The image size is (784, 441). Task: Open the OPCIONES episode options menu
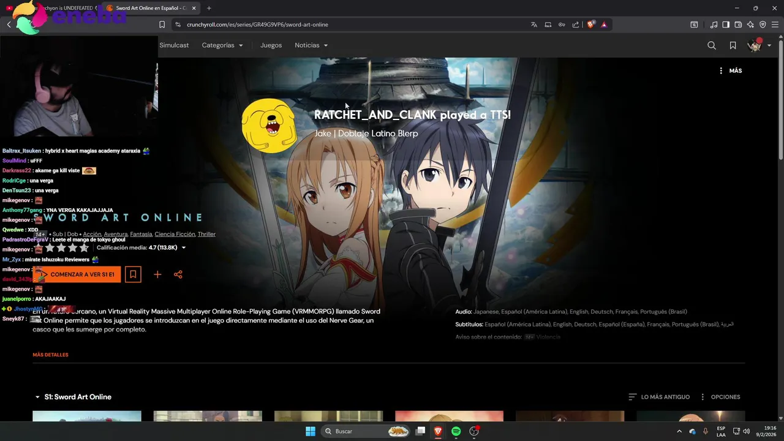(720, 397)
